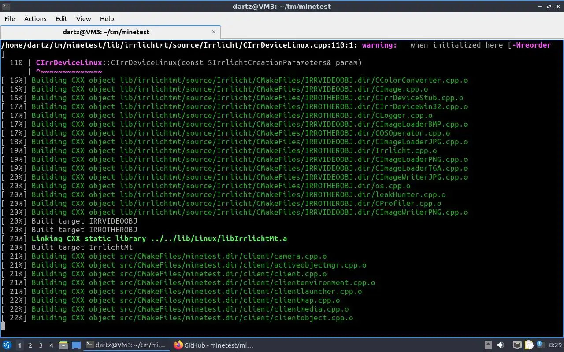Click the client/camera.cpp.o build line
The image size is (564, 352).
(x=164, y=256)
